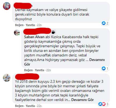Image resolution: width=116 pixels, height=108 pixels.
Task: Click the coffee cup badge beside the name
Action: (53, 32)
